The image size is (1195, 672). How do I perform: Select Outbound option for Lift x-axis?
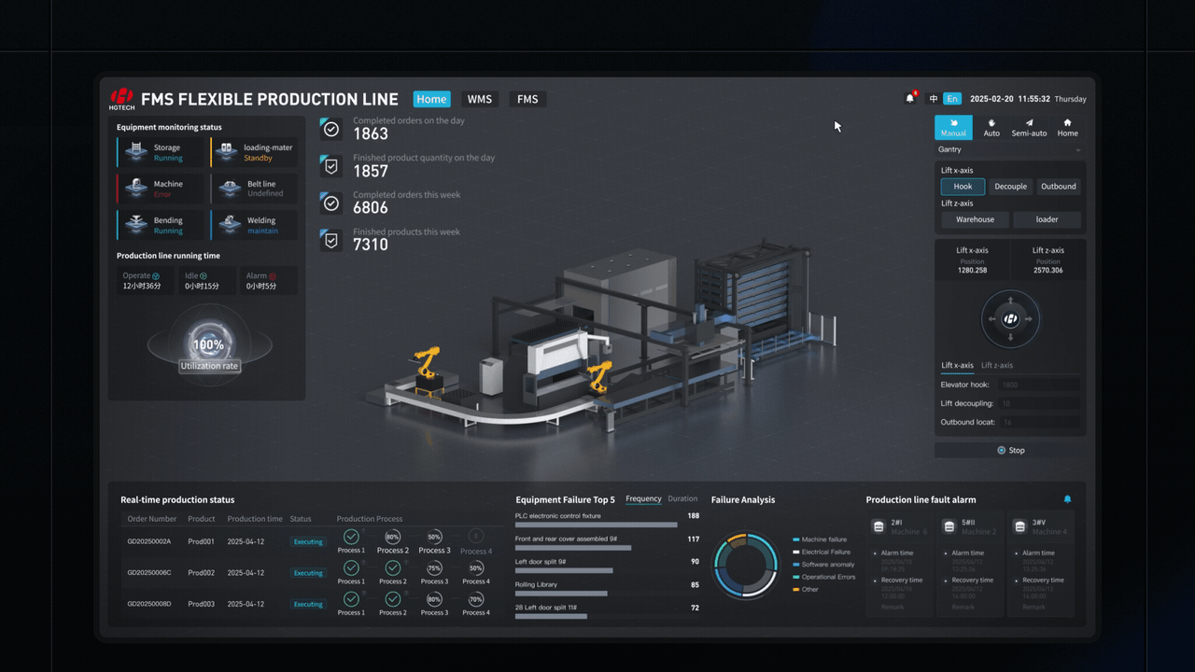tap(1059, 187)
